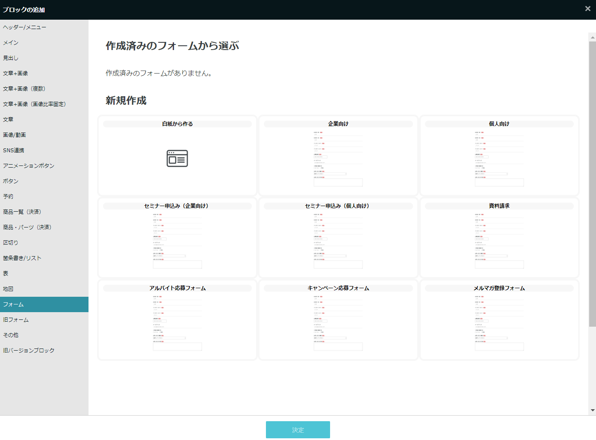Open the アニメーションボタン category
This screenshot has width=596, height=440.
(x=44, y=166)
